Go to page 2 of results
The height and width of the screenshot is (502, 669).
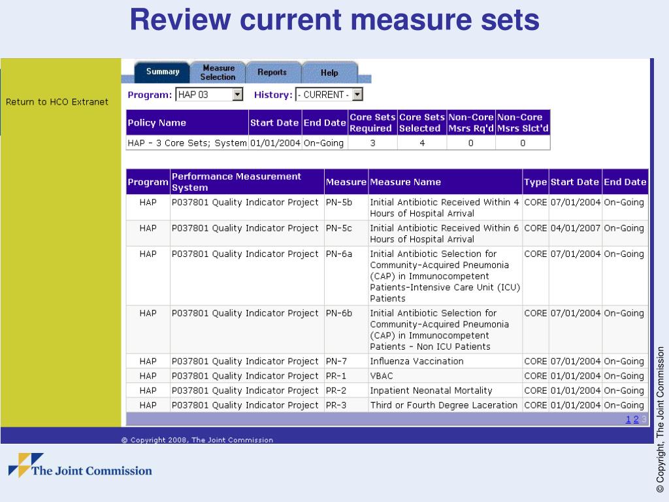(x=636, y=420)
